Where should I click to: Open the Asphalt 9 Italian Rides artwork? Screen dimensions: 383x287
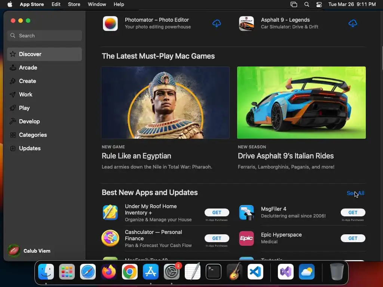301,102
